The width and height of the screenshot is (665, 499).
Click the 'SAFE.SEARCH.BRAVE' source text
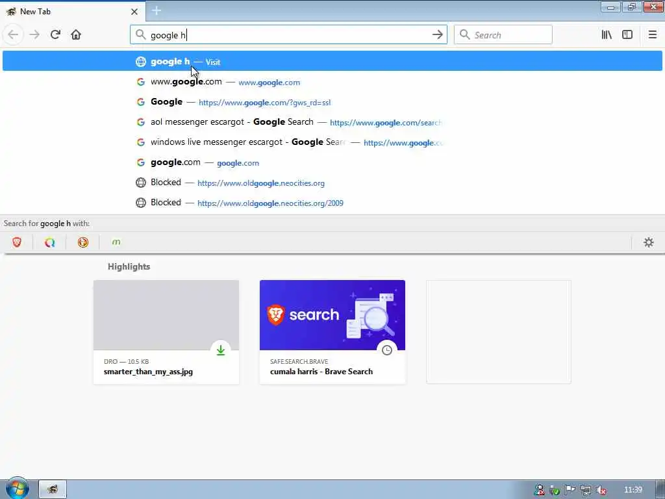click(299, 361)
